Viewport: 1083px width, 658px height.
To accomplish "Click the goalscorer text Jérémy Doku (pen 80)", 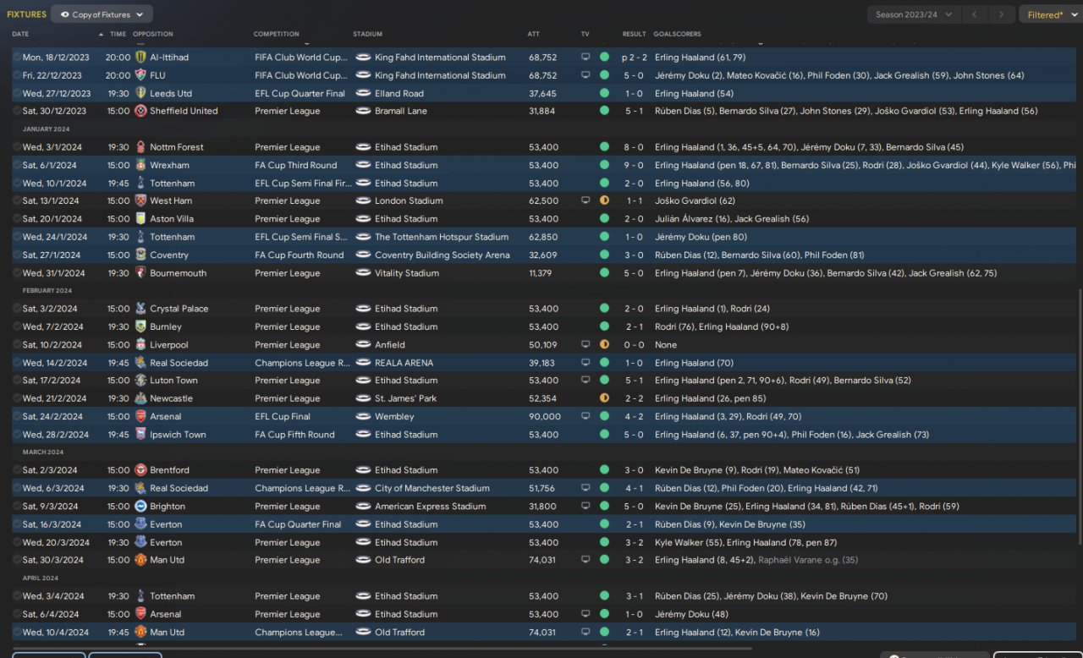I will (701, 238).
